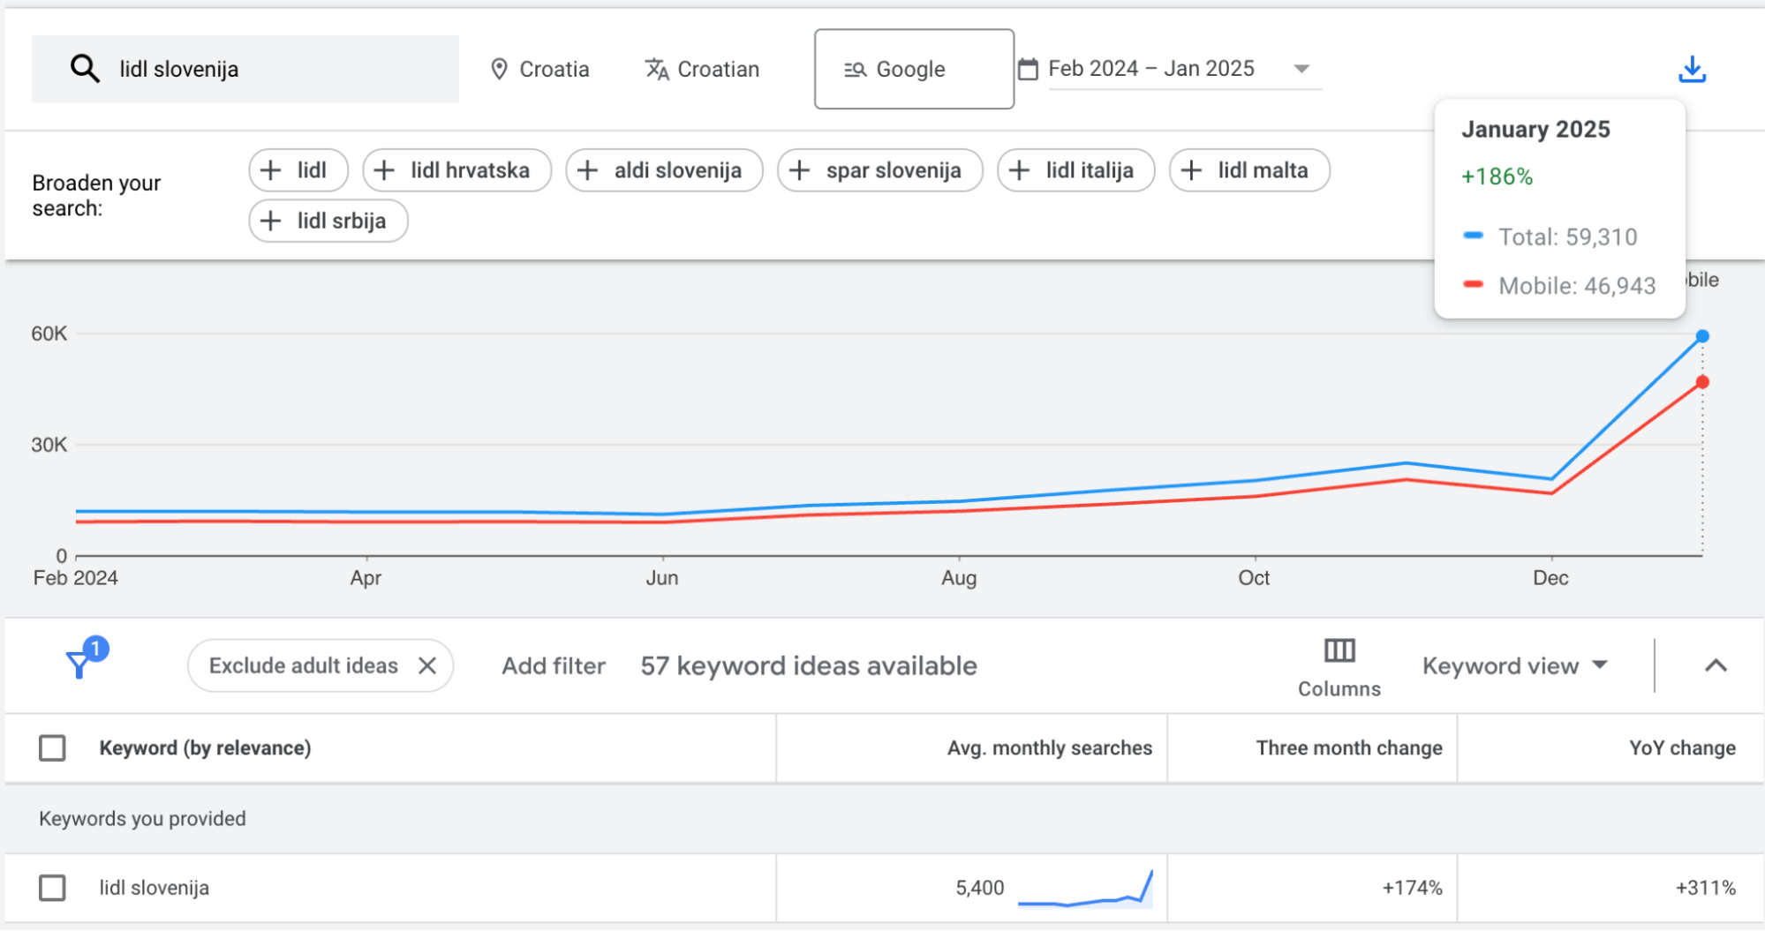Click the keyword search field 'lidl slovenija'
The height and width of the screenshot is (931, 1765).
pos(245,69)
